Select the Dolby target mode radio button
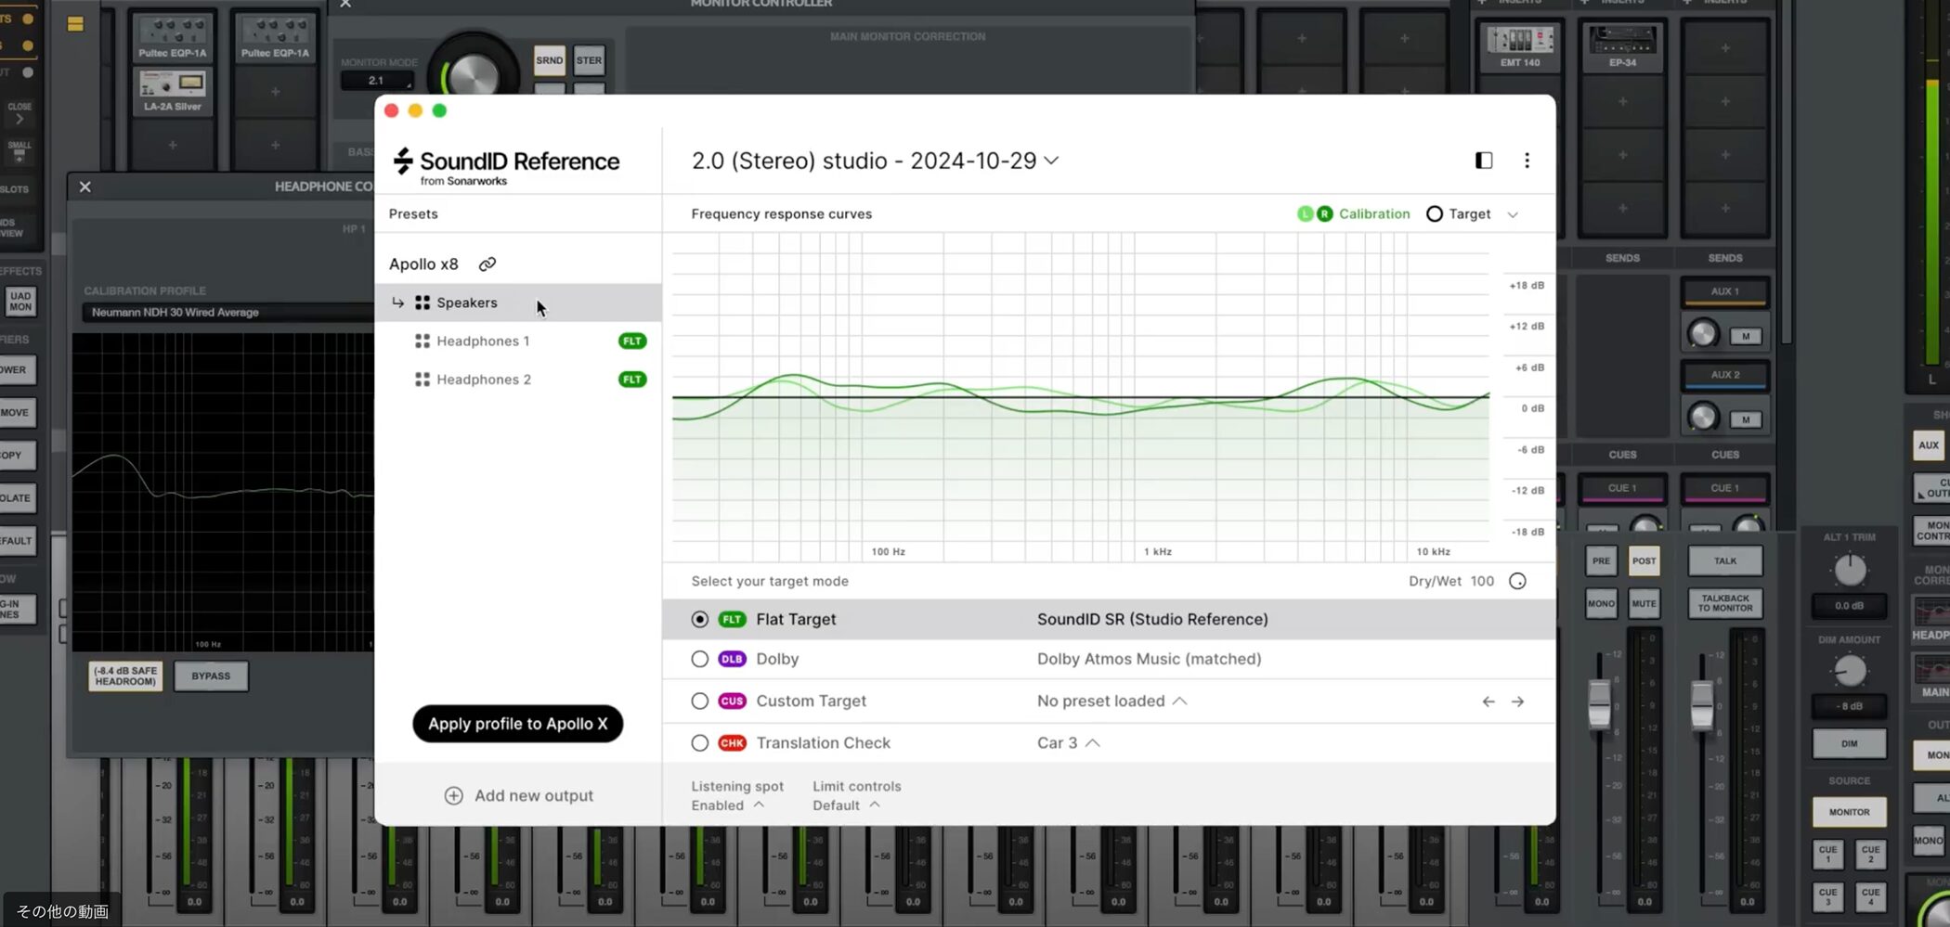This screenshot has width=1950, height=927. (700, 660)
